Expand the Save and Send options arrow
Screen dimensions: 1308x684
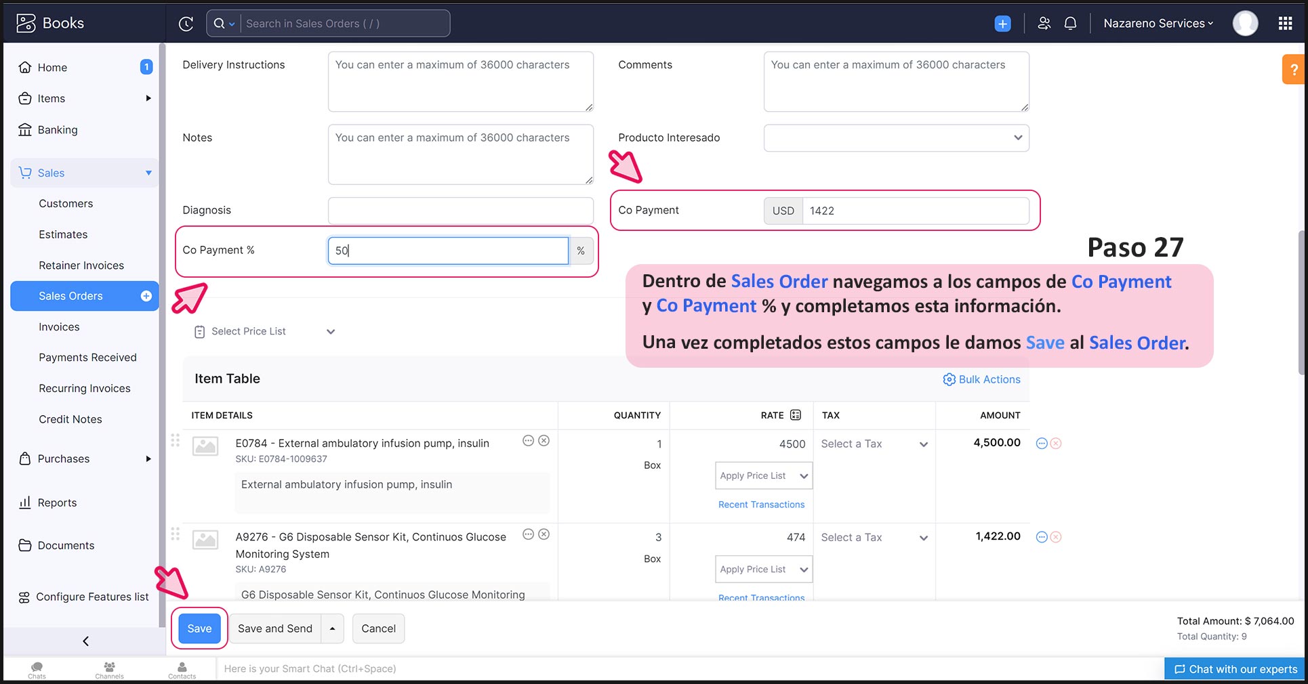click(x=332, y=628)
